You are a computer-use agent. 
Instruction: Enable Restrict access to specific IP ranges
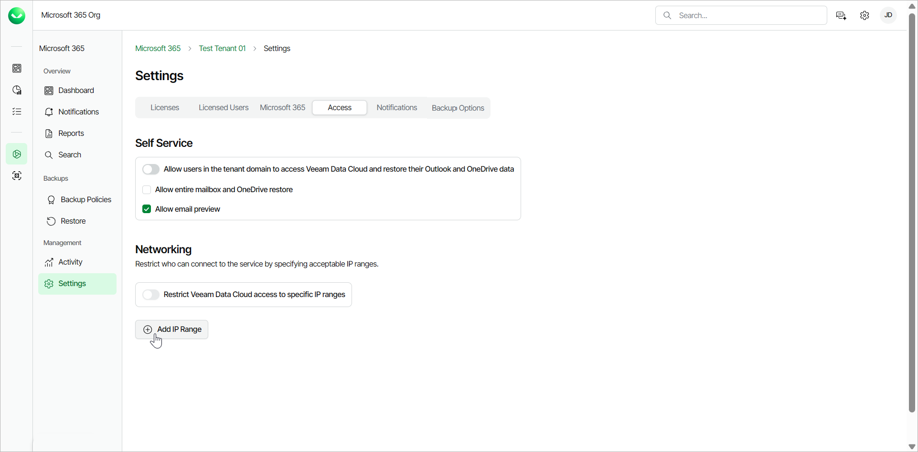[151, 295]
